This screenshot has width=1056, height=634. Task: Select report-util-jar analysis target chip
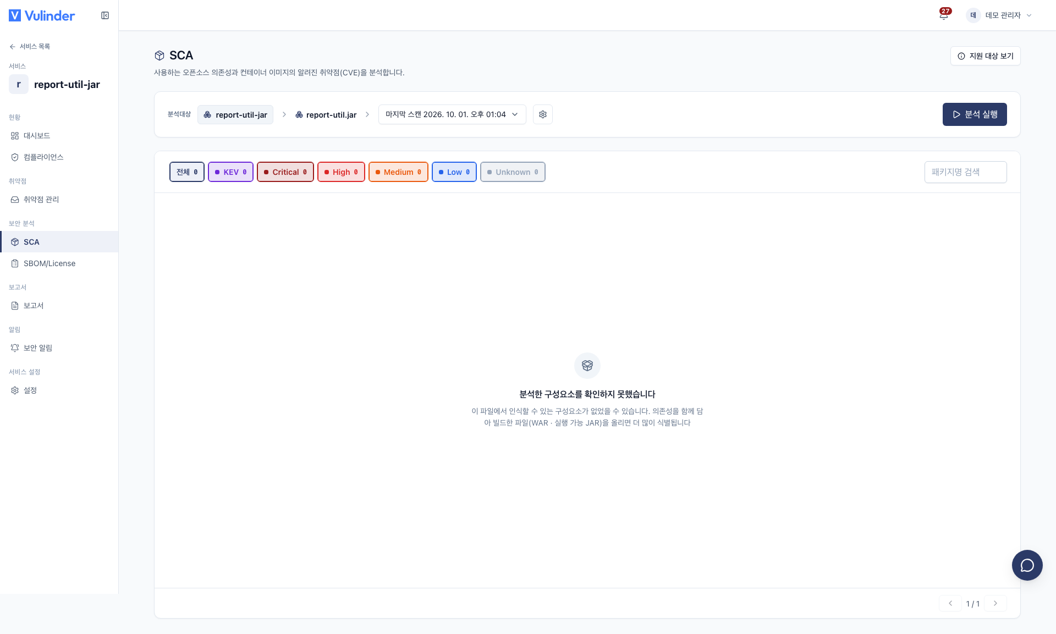(235, 114)
